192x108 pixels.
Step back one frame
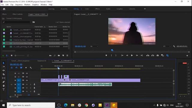[127, 55]
